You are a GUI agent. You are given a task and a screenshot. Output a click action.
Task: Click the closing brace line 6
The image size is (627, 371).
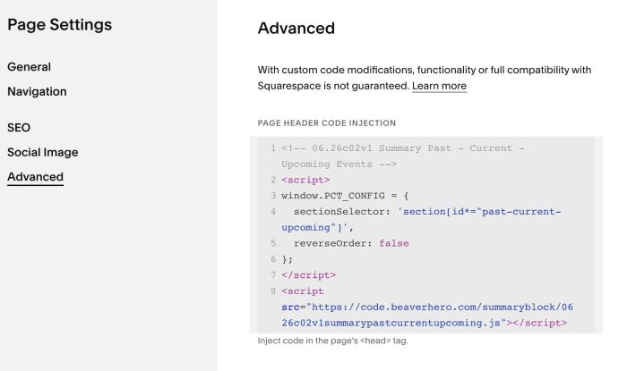tap(288, 259)
